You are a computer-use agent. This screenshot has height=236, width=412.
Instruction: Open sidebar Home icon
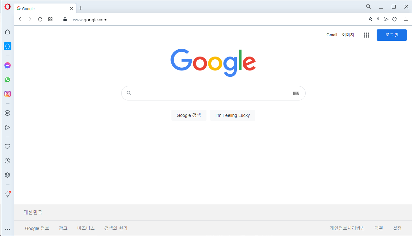click(8, 32)
